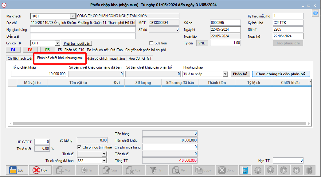Open the Tk ck hàng đã bán dropdown
The image size is (321, 177).
click(x=104, y=160)
